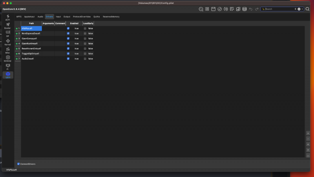This screenshot has height=177, width=314.
Task: Open the Misc section in sidebar
Action: click(x=8, y=51)
